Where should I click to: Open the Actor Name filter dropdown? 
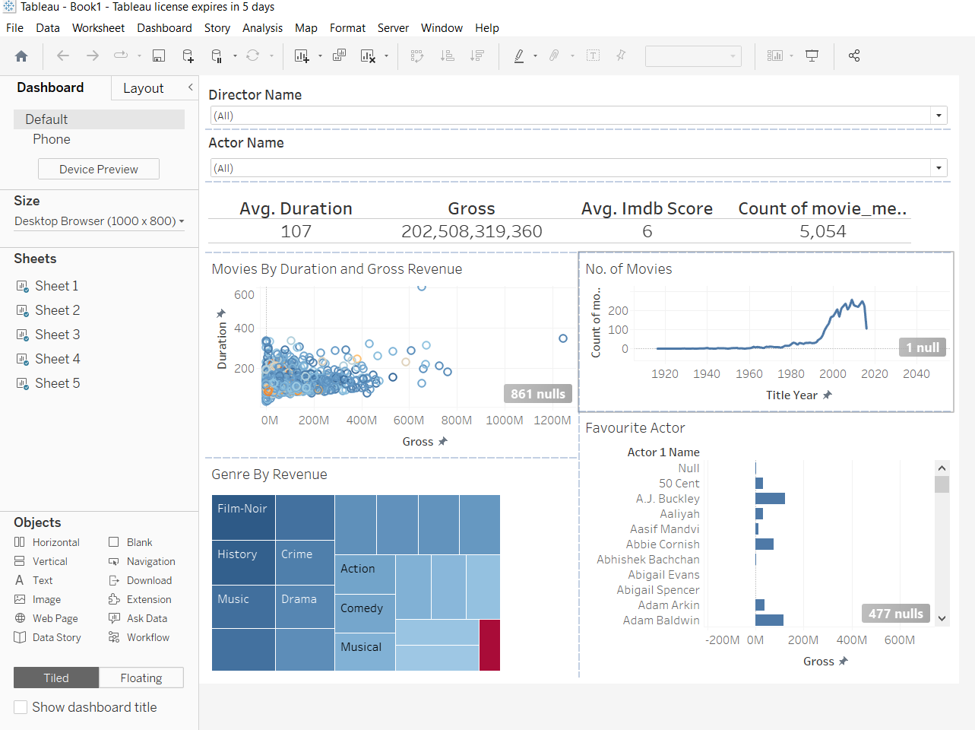[x=939, y=167]
